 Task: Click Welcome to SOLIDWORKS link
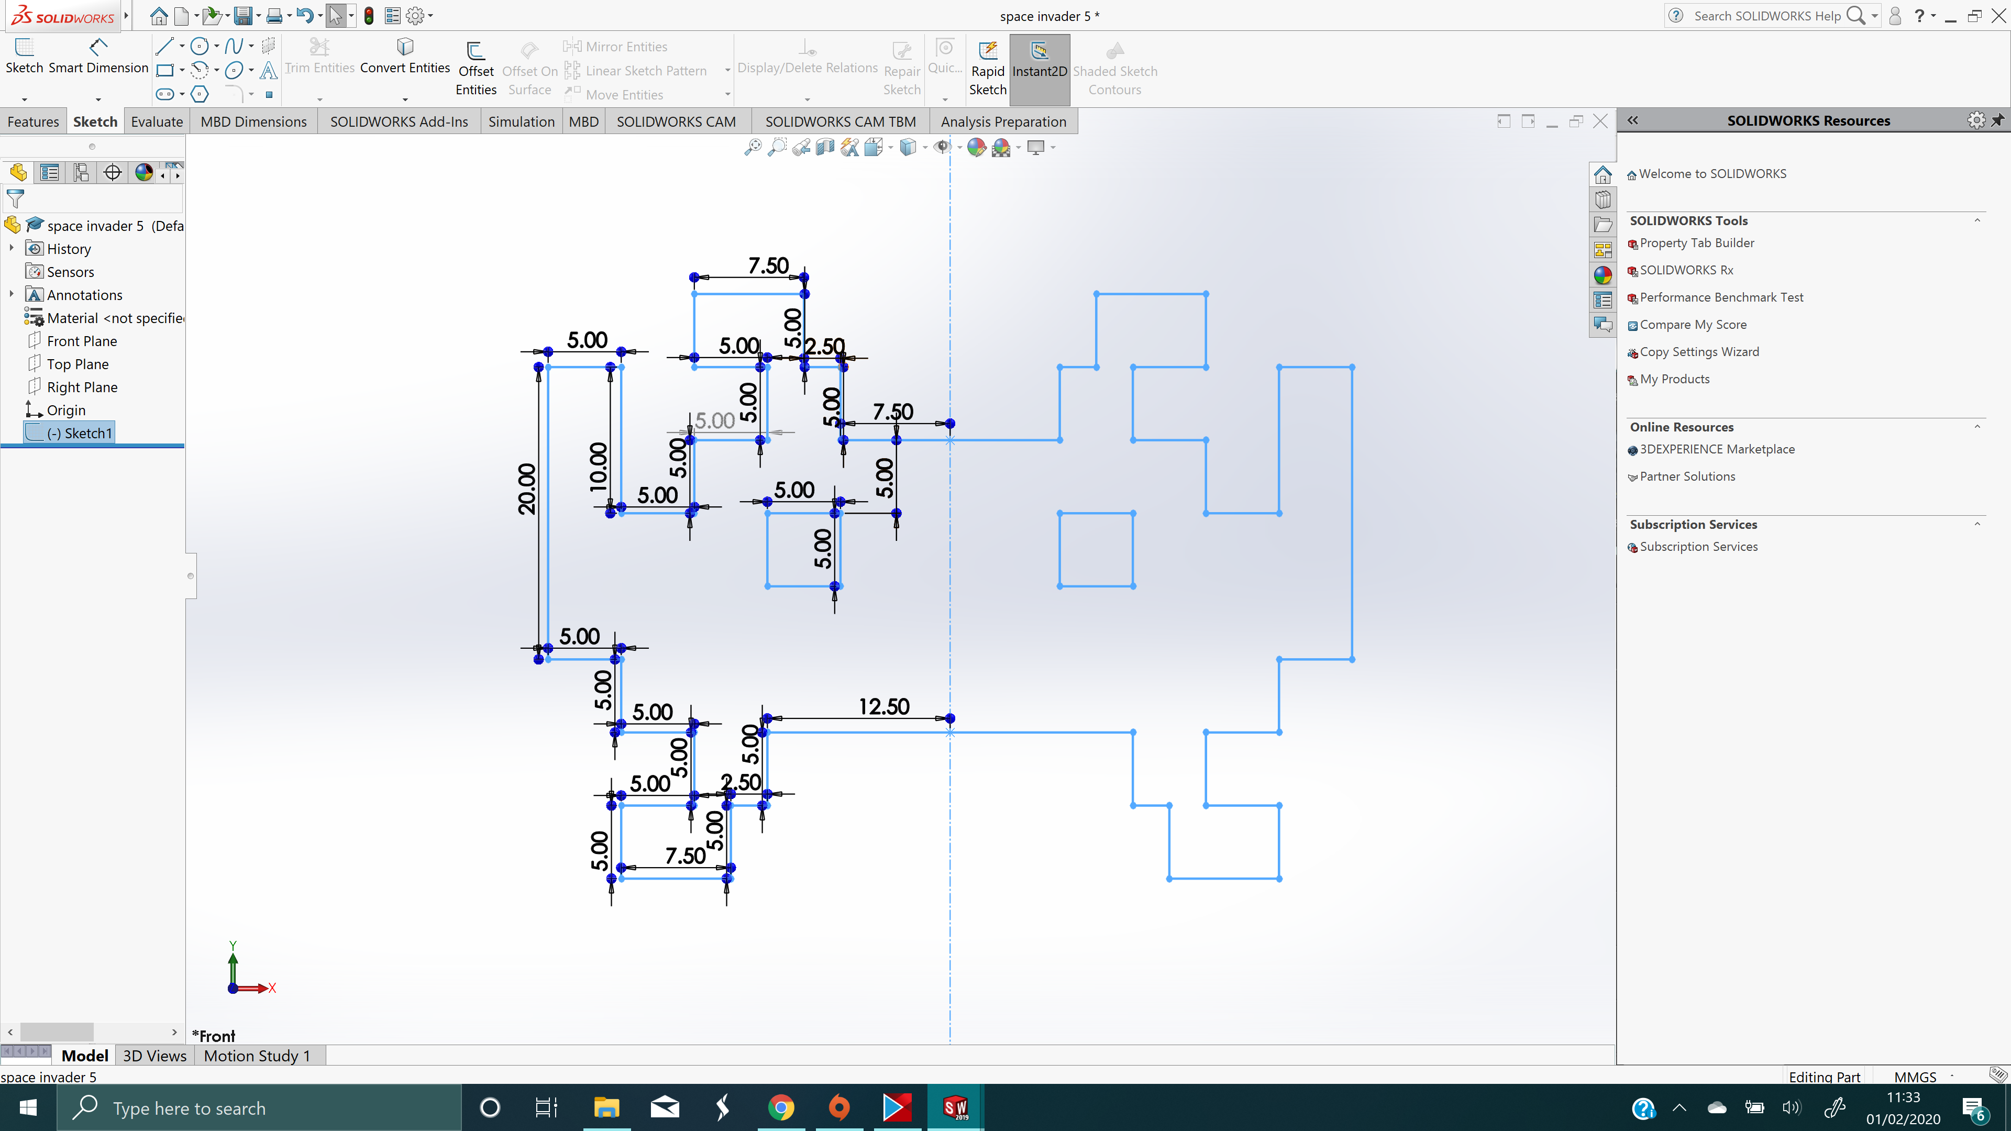tap(1712, 173)
